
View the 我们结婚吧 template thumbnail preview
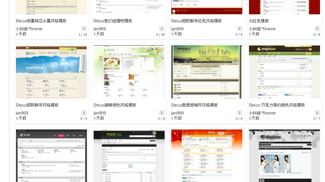pos(129,7)
